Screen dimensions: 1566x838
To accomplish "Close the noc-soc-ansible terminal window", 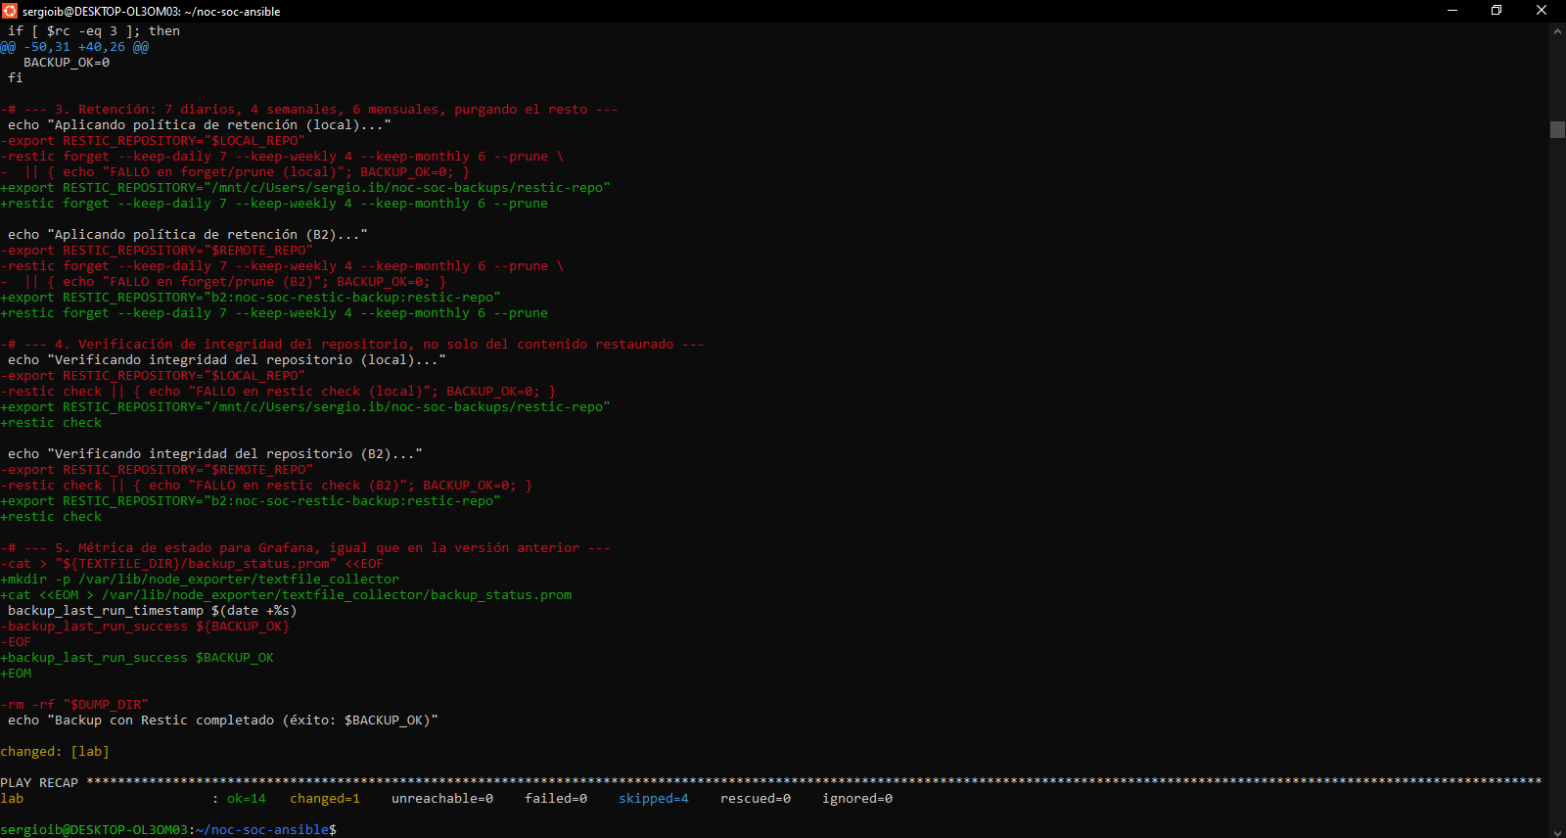I will (x=1542, y=11).
